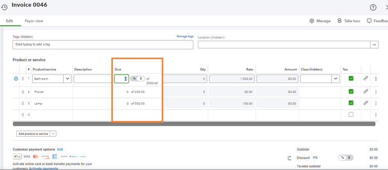The width and height of the screenshot is (388, 170).
Task: Click the horizontal scrollbar under the table
Action: click(x=194, y=124)
